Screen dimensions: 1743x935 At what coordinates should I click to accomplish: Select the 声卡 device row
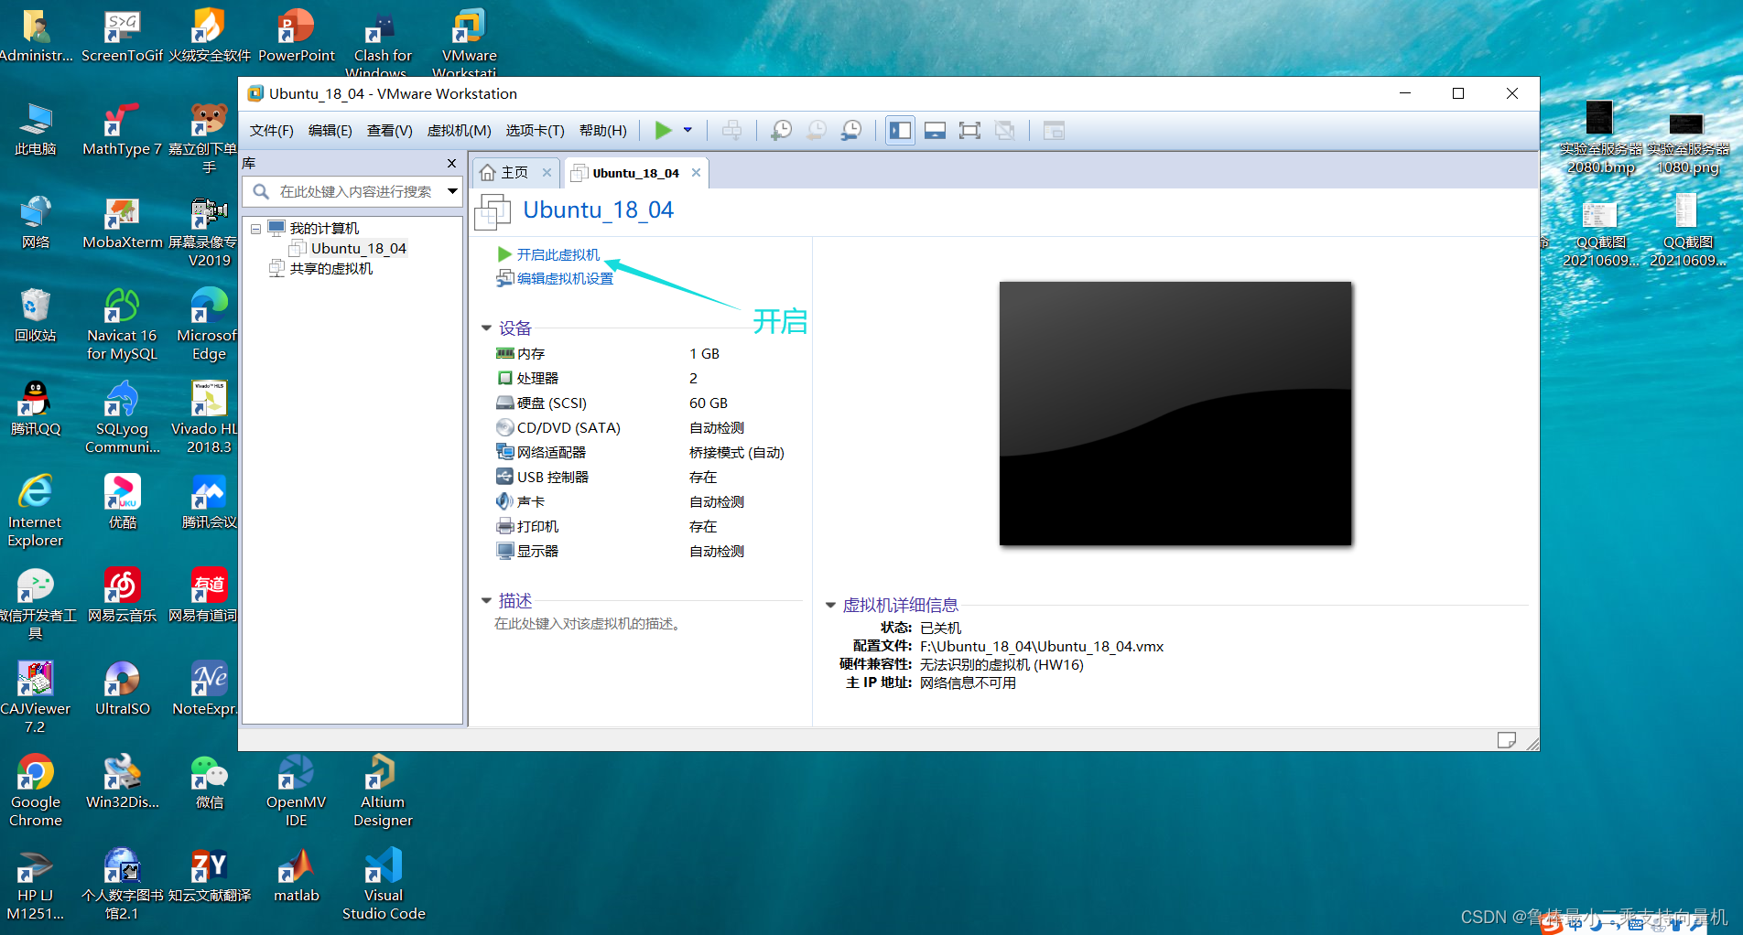644,501
